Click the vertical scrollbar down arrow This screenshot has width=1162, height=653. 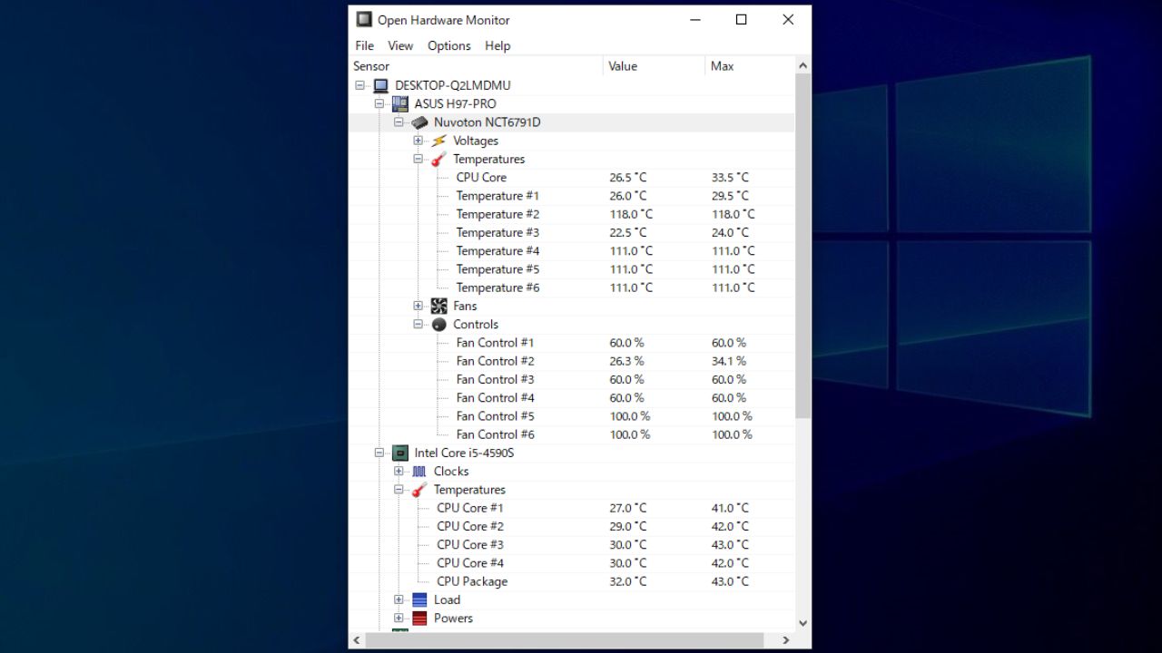coord(803,623)
